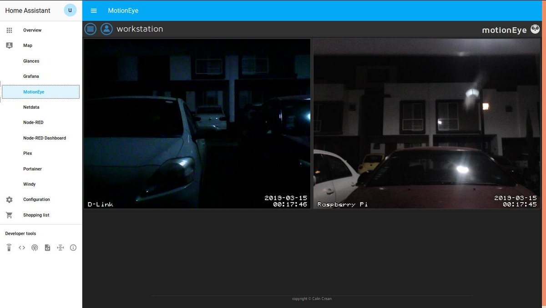The height and width of the screenshot is (308, 546).
Task: Open the Events developer tool broadcast icon
Action: point(35,248)
